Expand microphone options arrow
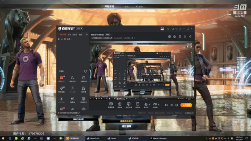This screenshot has height=141, width=251. tap(150, 105)
